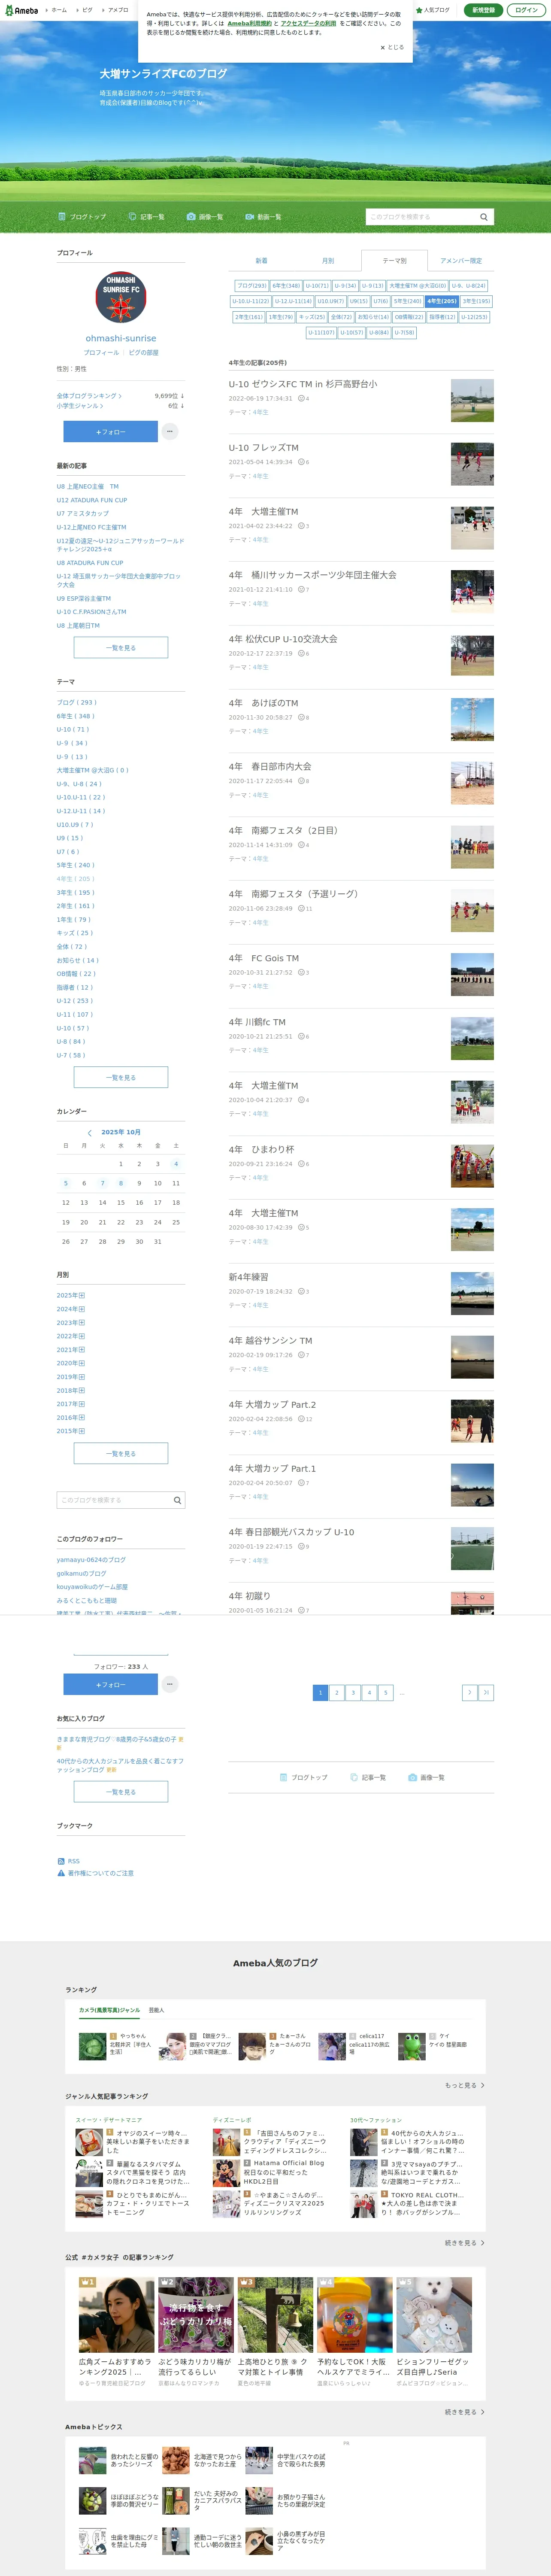
Task: Click the OHMASHI SUNRISE FC profile avatar
Action: (x=121, y=297)
